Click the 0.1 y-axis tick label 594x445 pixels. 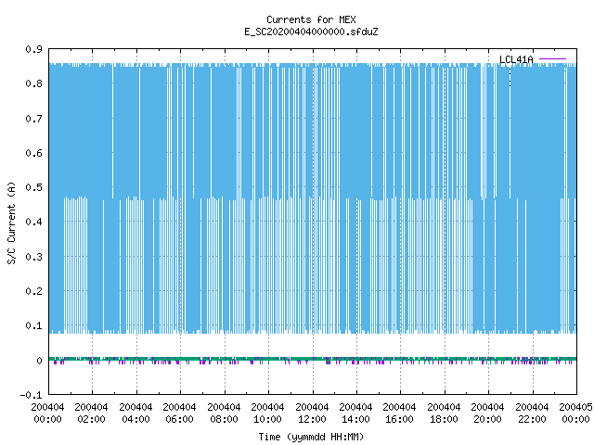coord(33,325)
